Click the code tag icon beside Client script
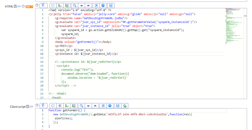This screenshot has width=252, height=130. [31, 107]
